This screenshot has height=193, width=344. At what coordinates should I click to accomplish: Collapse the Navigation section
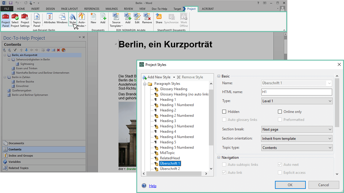[x=219, y=158]
